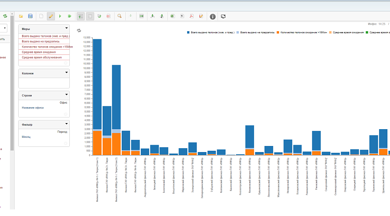Click the second green download arrow icon
Screen dimensions: 390x216
(x=162, y=16)
